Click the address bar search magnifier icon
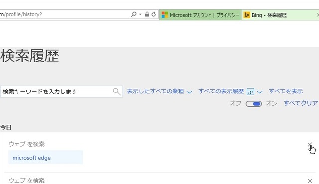The width and height of the screenshot is (319, 184). (134, 14)
